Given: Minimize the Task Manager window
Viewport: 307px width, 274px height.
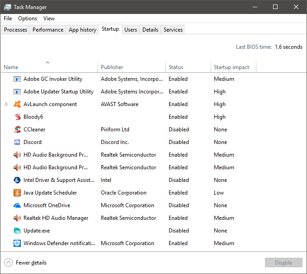Looking at the screenshot, I should [255, 7].
